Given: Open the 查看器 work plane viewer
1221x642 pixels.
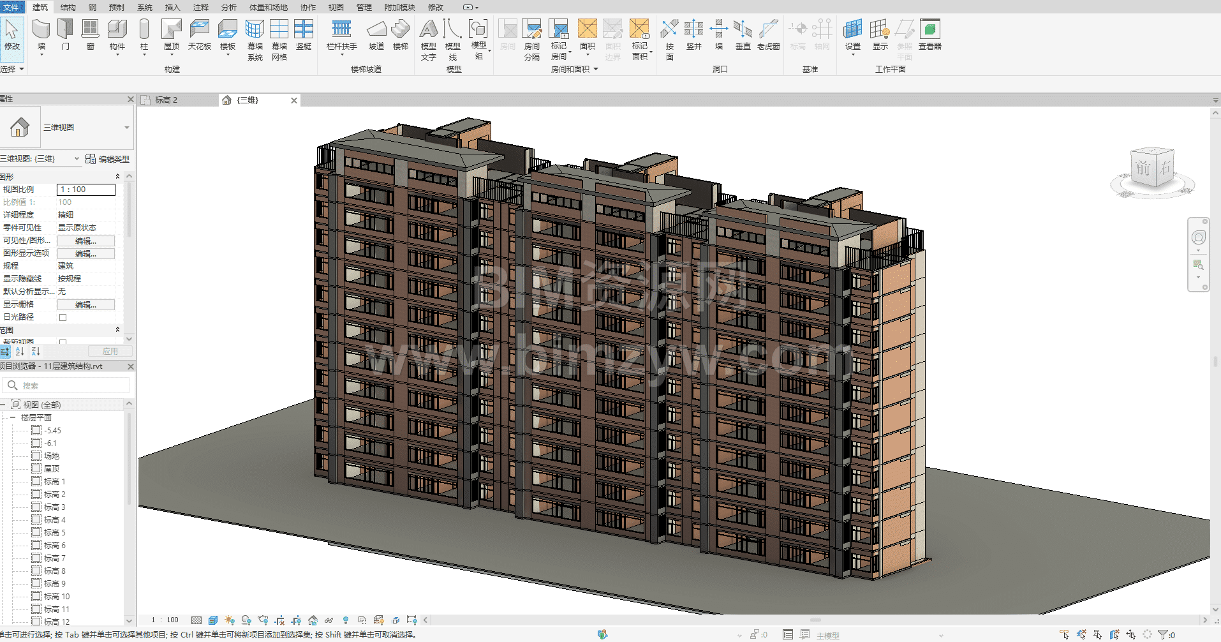Looking at the screenshot, I should point(930,35).
